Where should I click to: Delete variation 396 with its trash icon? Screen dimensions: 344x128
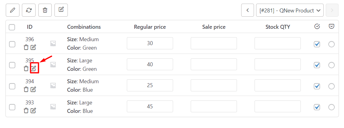(x=26, y=47)
